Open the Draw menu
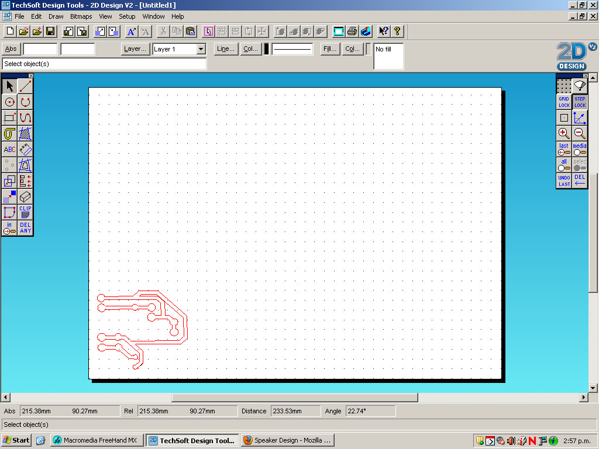This screenshot has width=599, height=449. tap(56, 16)
